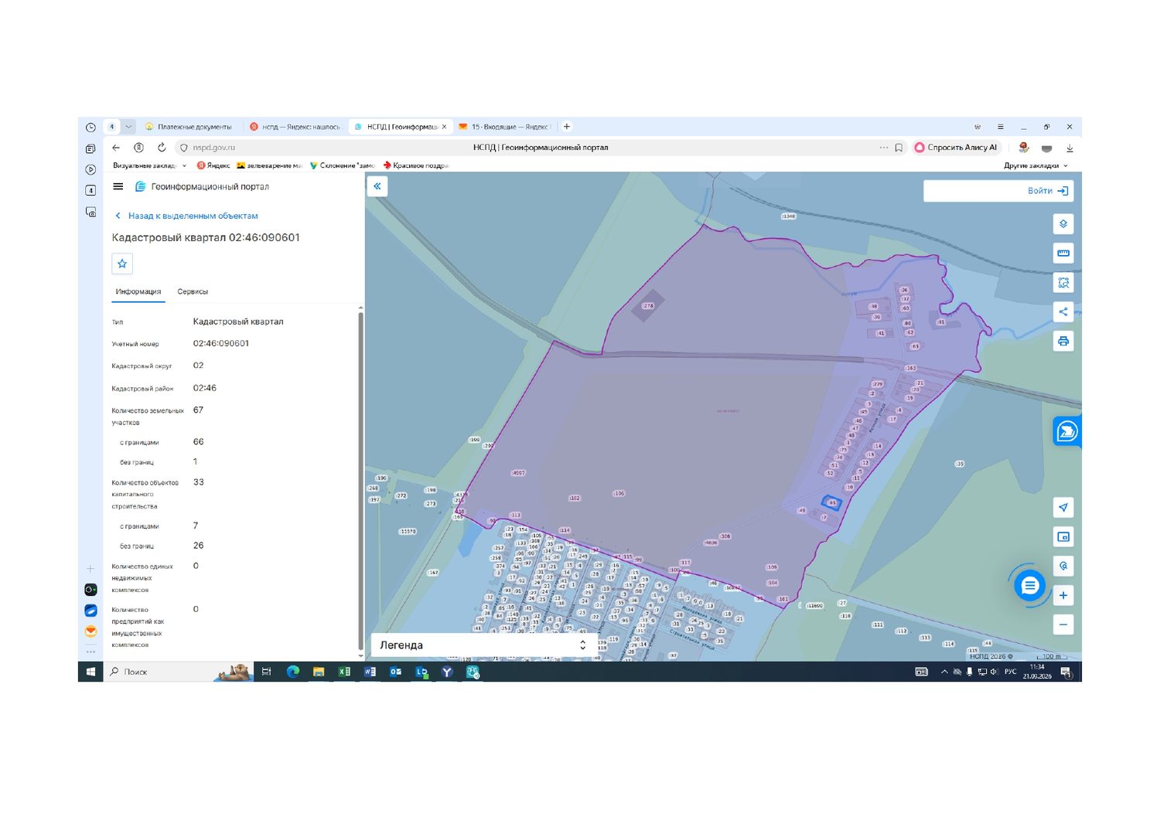This screenshot has height=820, width=1160.
Task: Switch to the Информация tab
Action: point(138,291)
